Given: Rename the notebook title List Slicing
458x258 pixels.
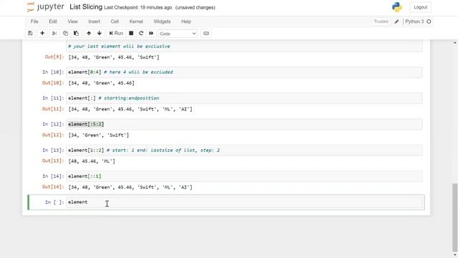Looking at the screenshot, I should coord(86,7).
